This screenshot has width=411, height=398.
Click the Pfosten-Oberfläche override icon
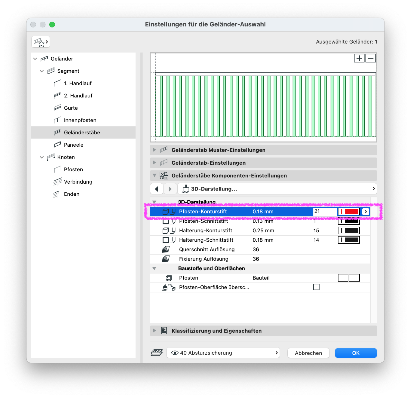pos(169,287)
